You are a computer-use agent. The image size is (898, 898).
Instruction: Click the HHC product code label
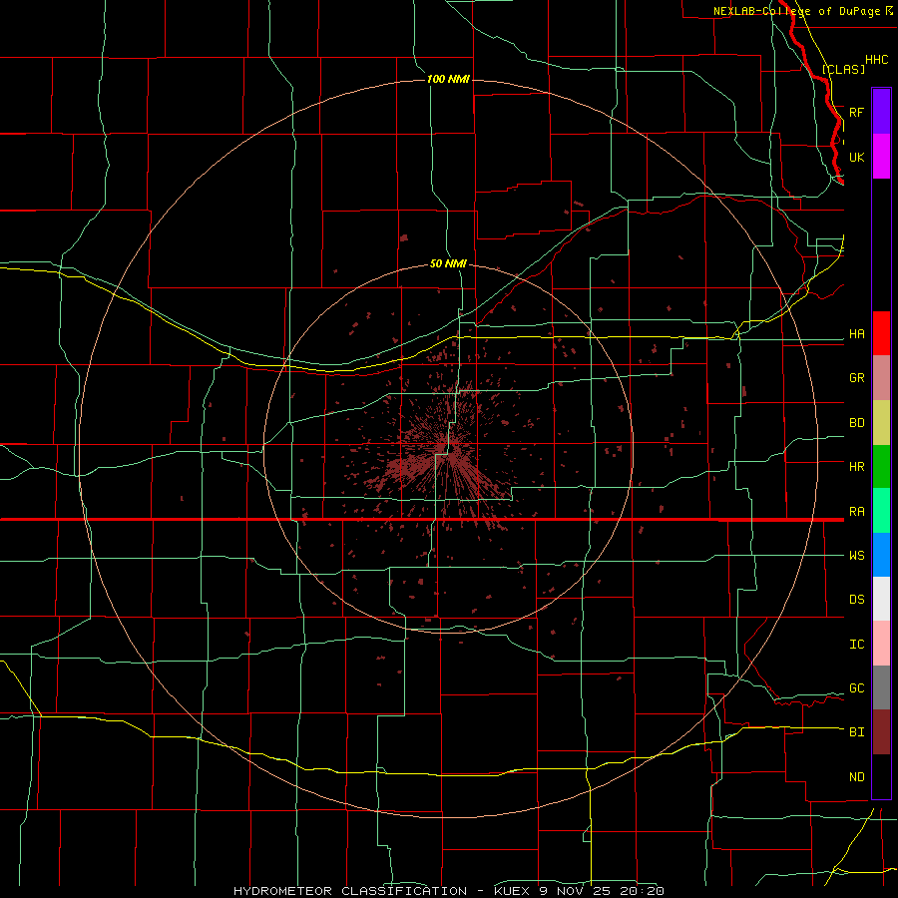[x=876, y=60]
